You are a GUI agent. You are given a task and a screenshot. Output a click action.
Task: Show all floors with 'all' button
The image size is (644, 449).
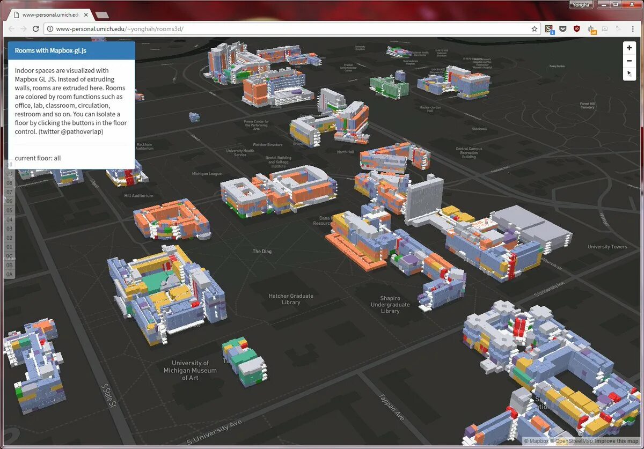[x=9, y=165]
